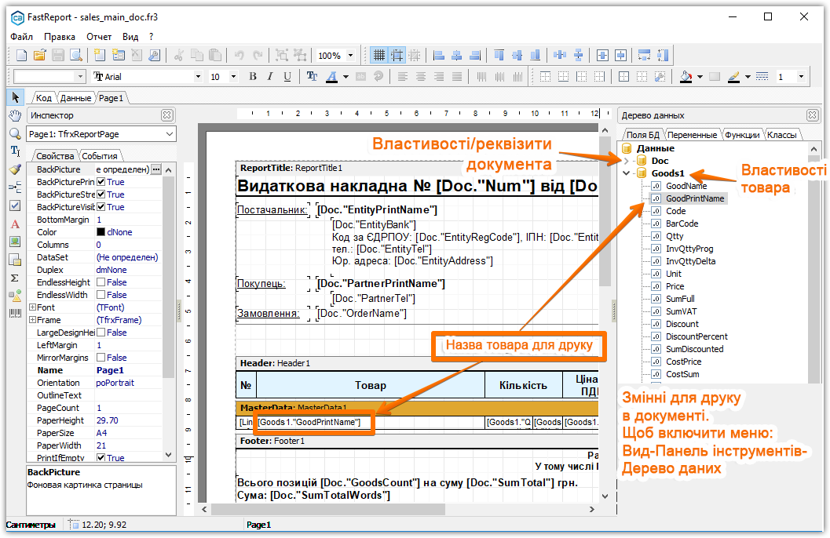Close the Дерево данных panel
Image resolution: width=830 pixels, height=538 pixels.
click(813, 115)
